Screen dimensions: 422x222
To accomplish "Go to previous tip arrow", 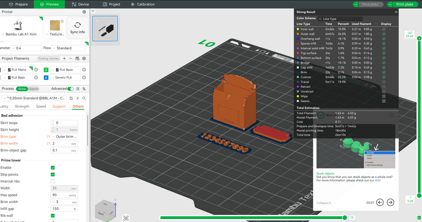I will point(380,202).
